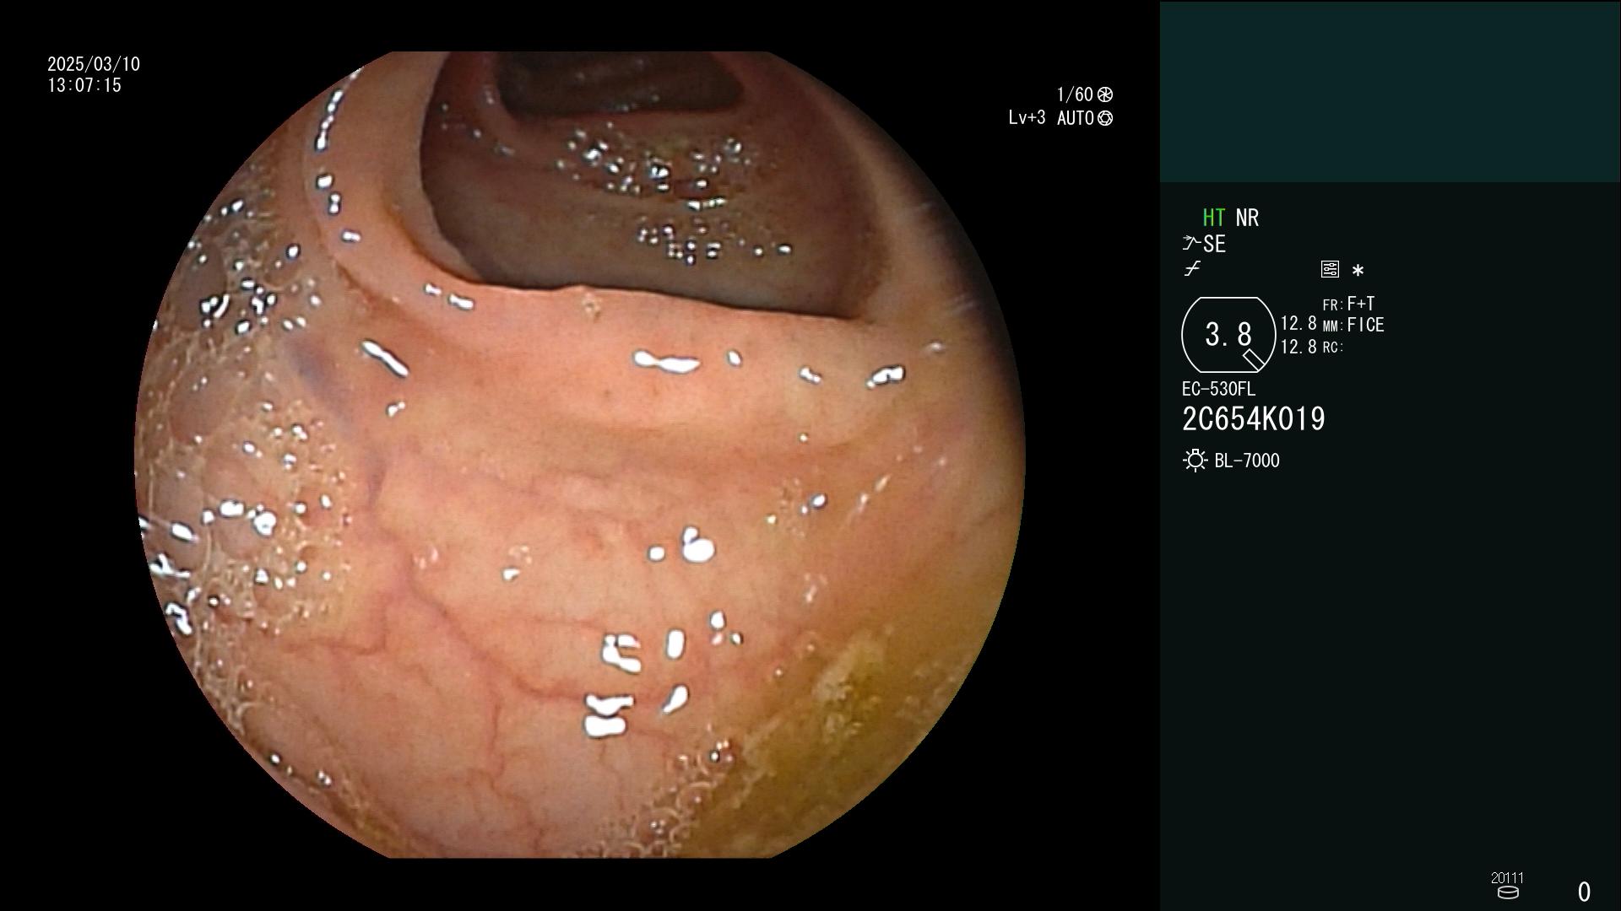This screenshot has height=911, width=1621.
Task: Click the asterisk marker beside settings icon
Action: tap(1358, 271)
